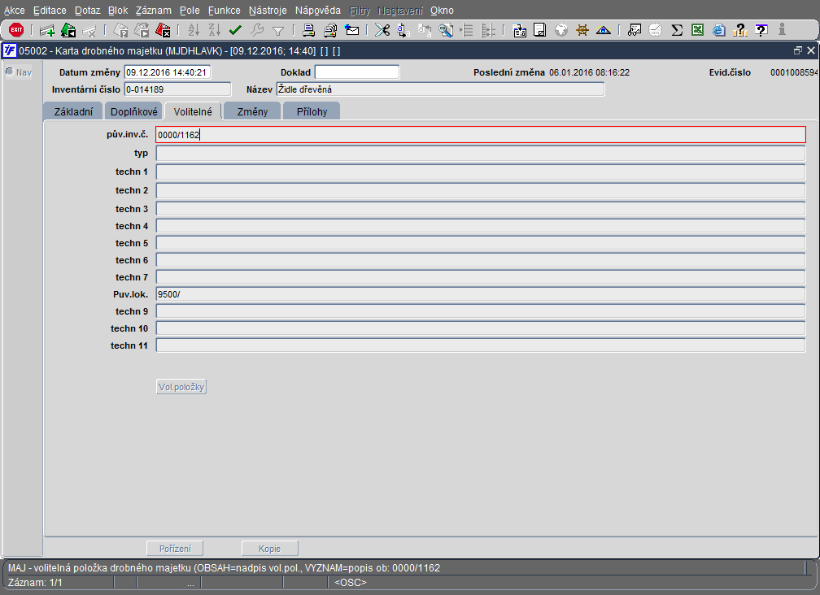This screenshot has height=595, width=820.
Task: Open the Záznam menu
Action: [x=153, y=11]
